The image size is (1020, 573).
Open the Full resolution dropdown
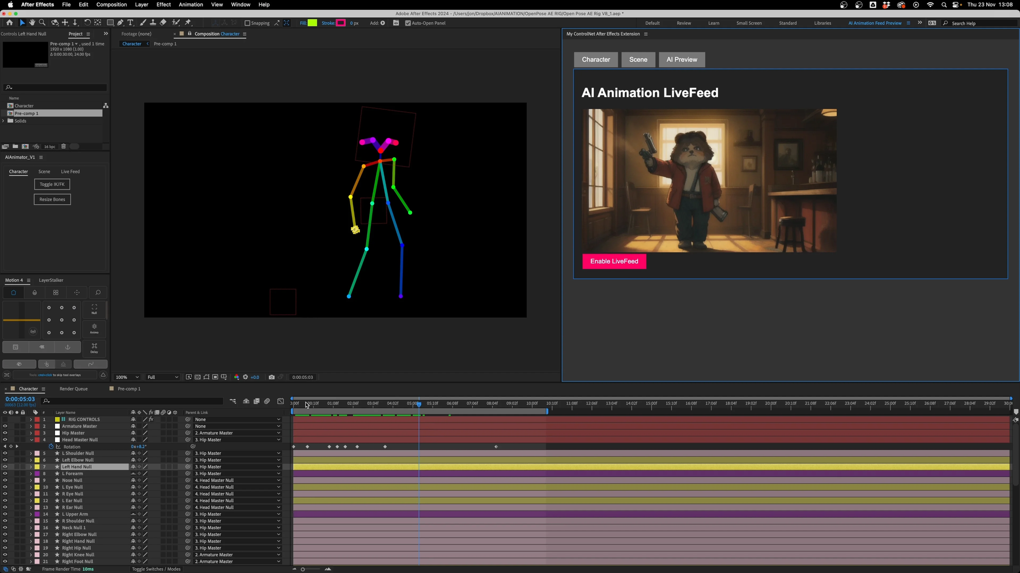162,377
